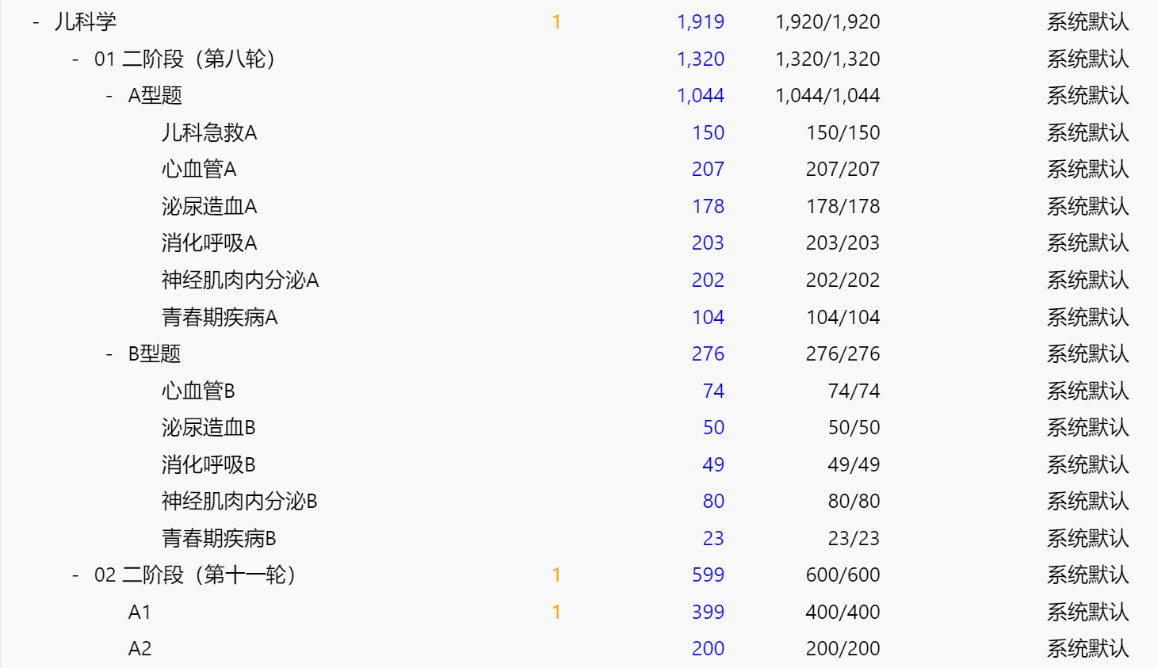This screenshot has height=668, width=1158.
Task: Click blue number 207 for 心血管A
Action: (x=707, y=170)
